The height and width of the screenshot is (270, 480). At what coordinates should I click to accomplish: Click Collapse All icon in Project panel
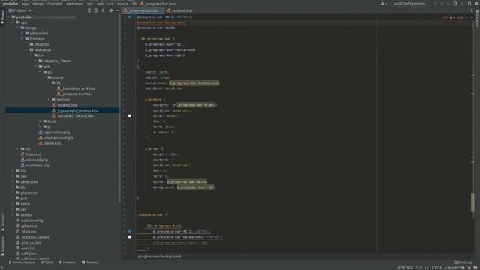[x=103, y=10]
